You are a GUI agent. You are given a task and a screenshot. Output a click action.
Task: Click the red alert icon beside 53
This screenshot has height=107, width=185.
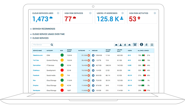pos(139,18)
